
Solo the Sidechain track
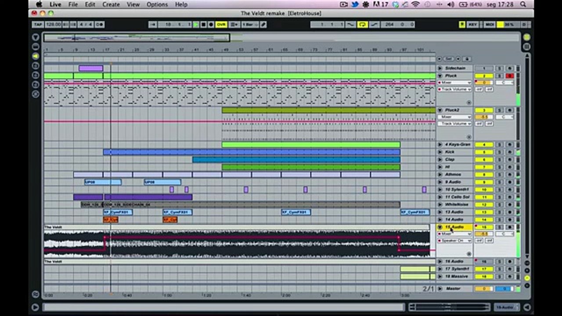click(499, 68)
